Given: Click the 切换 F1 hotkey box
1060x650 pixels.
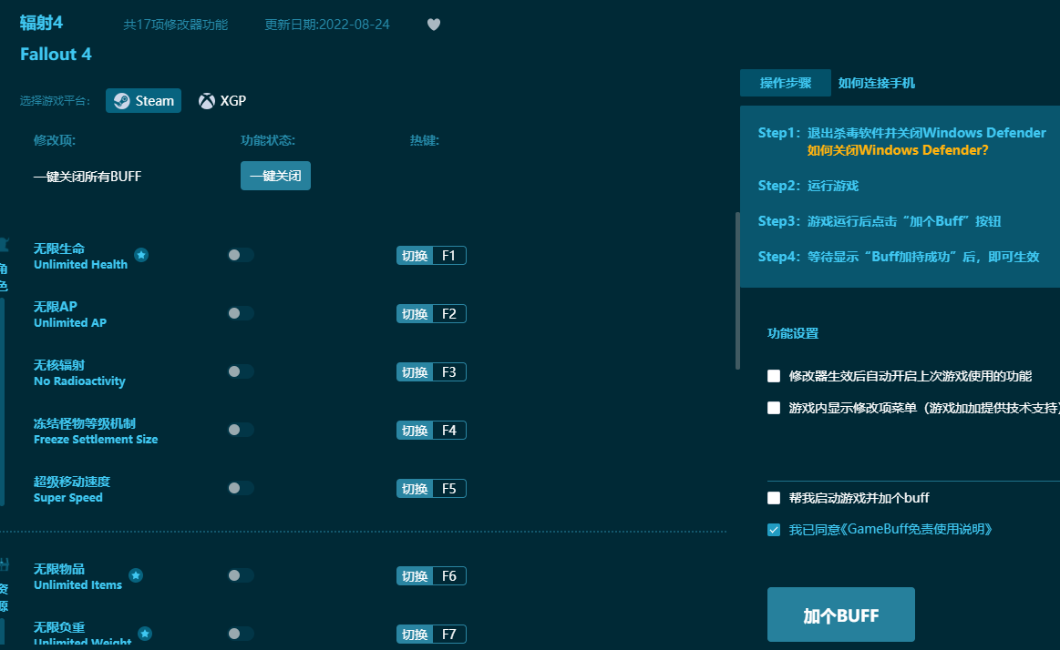Looking at the screenshot, I should click(431, 255).
